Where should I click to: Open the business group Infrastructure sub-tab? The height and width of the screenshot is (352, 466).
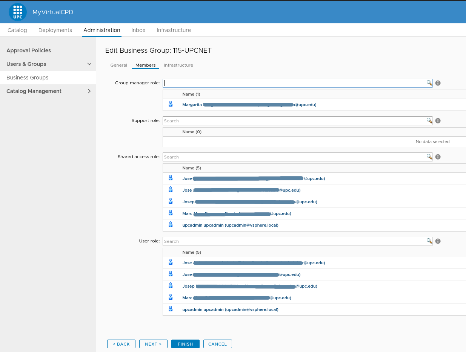coord(178,65)
